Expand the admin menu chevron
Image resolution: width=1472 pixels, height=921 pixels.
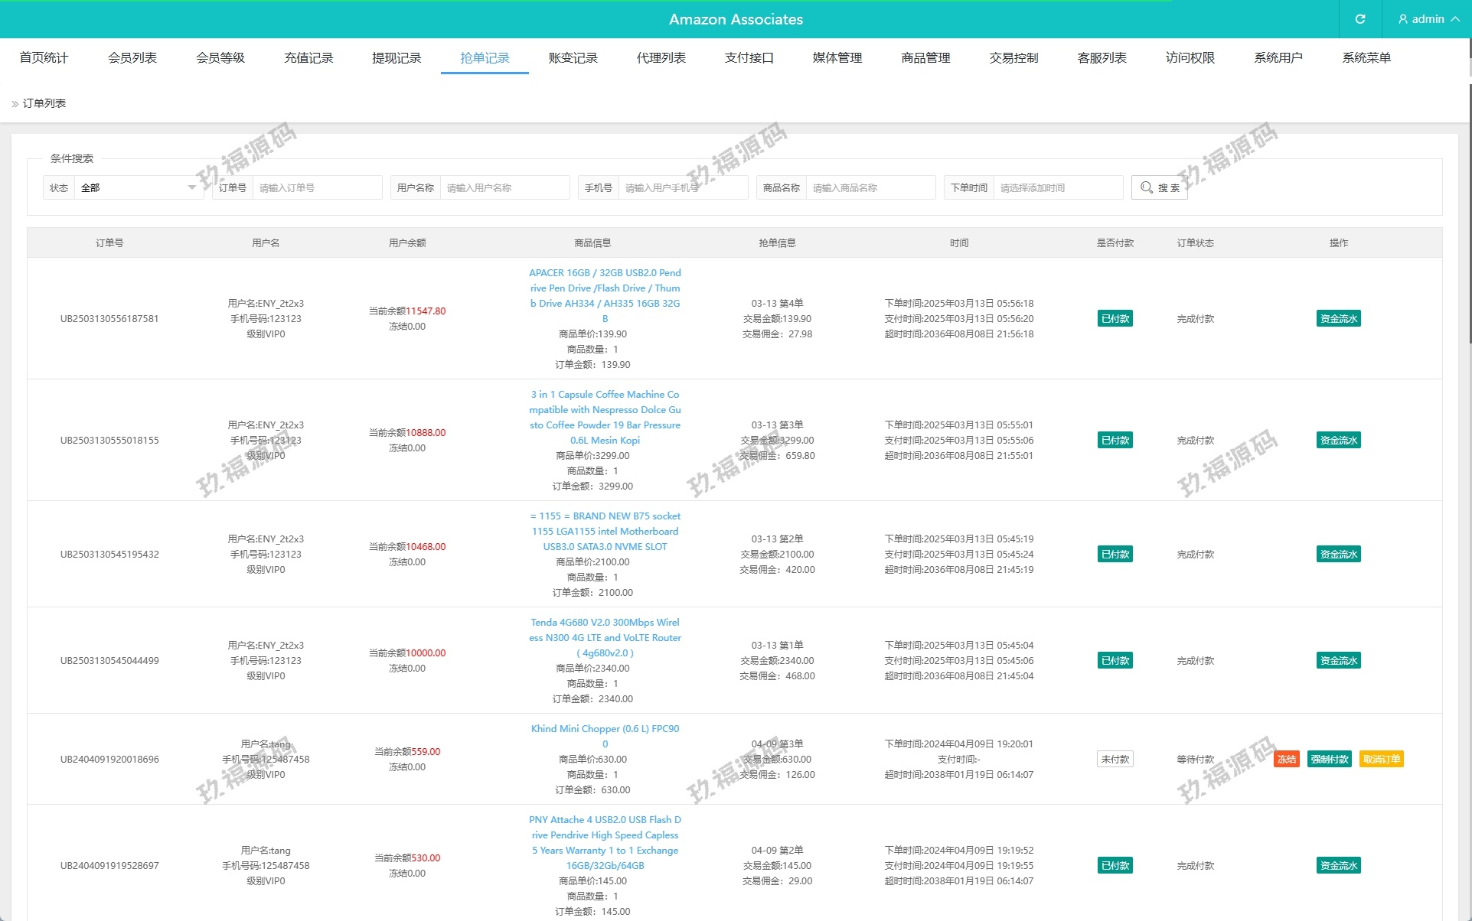coord(1455,19)
